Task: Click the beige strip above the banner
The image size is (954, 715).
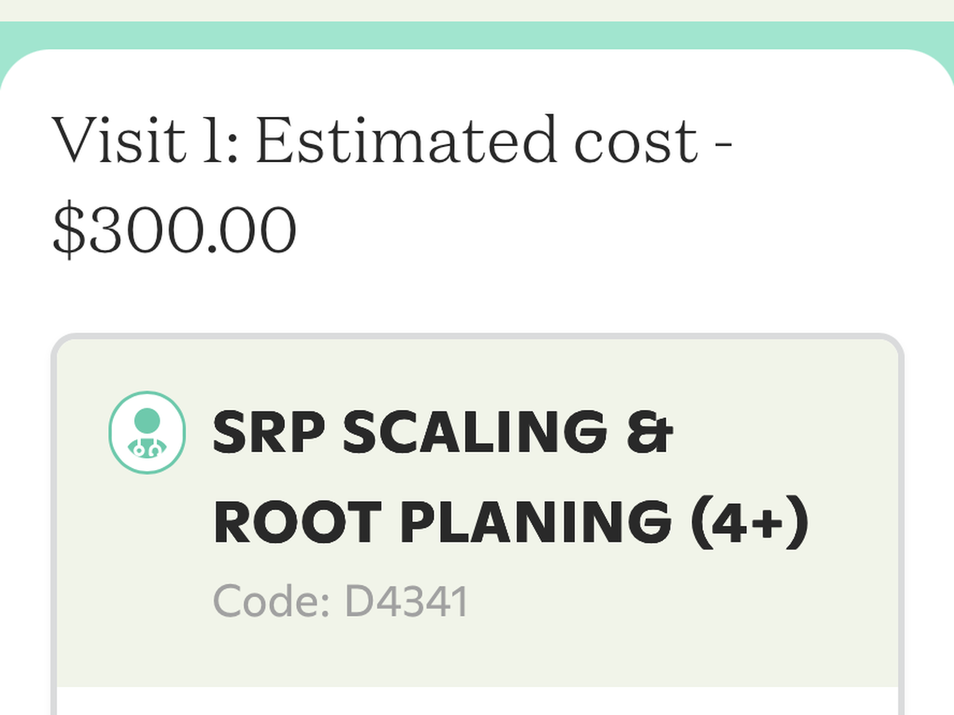Action: pyautogui.click(x=477, y=10)
